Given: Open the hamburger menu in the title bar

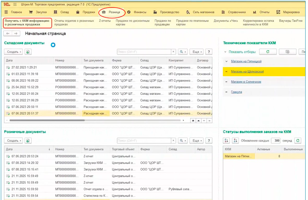Looking at the screenshot, I should [x=15, y=4].
